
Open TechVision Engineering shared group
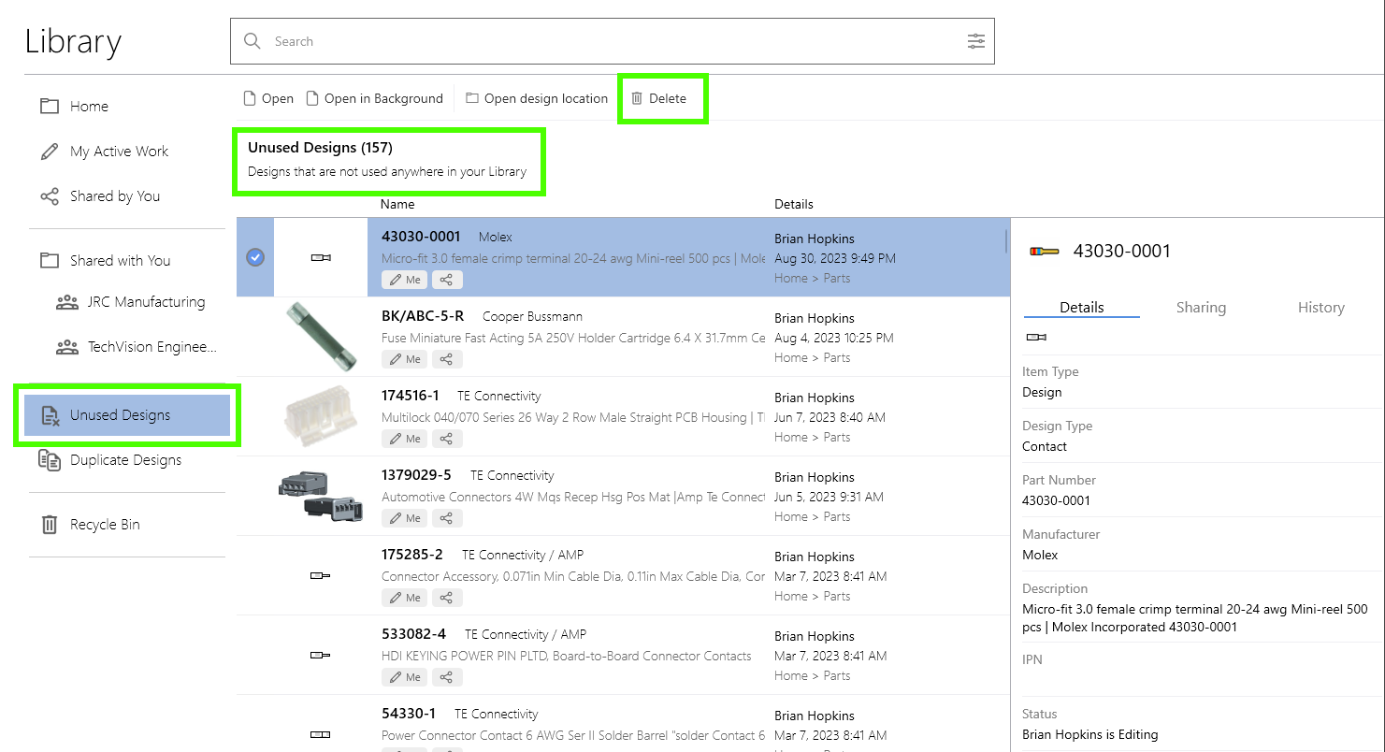tap(136, 347)
